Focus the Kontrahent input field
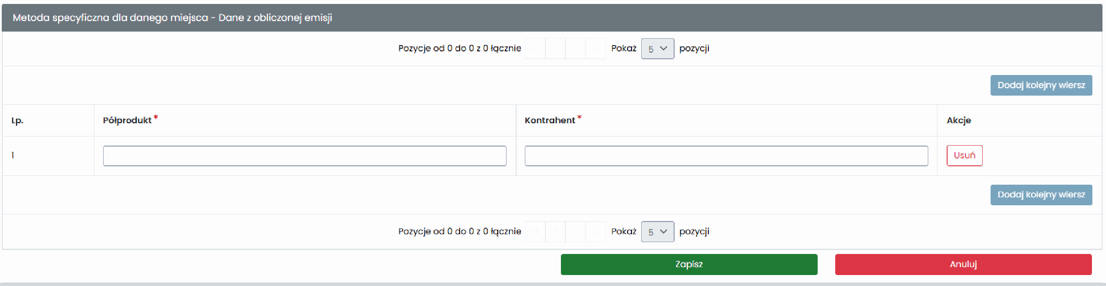 (726, 156)
